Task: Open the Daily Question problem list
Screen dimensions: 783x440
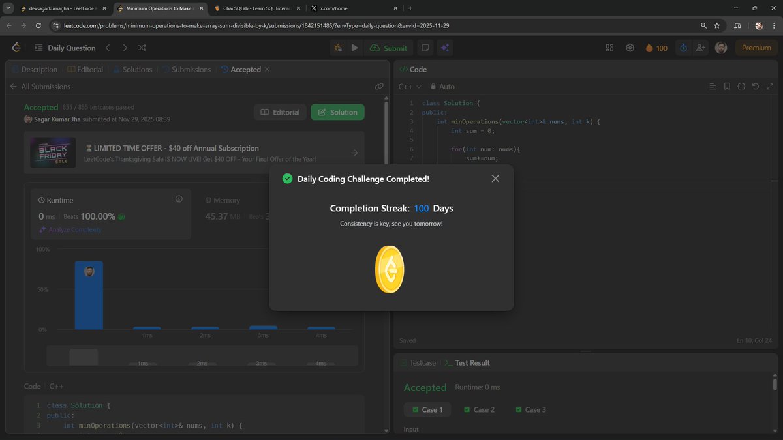Action: tap(65, 48)
